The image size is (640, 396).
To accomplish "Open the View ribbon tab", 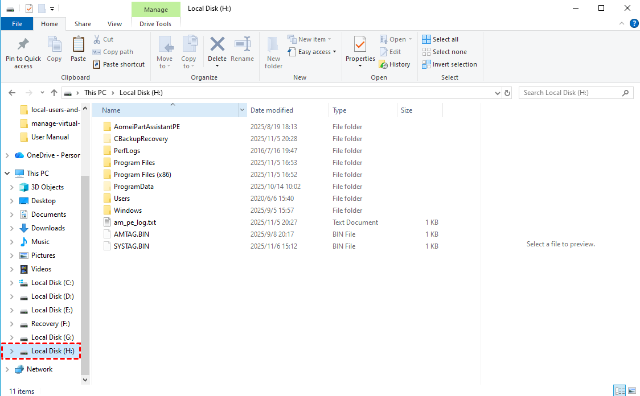I will click(114, 24).
